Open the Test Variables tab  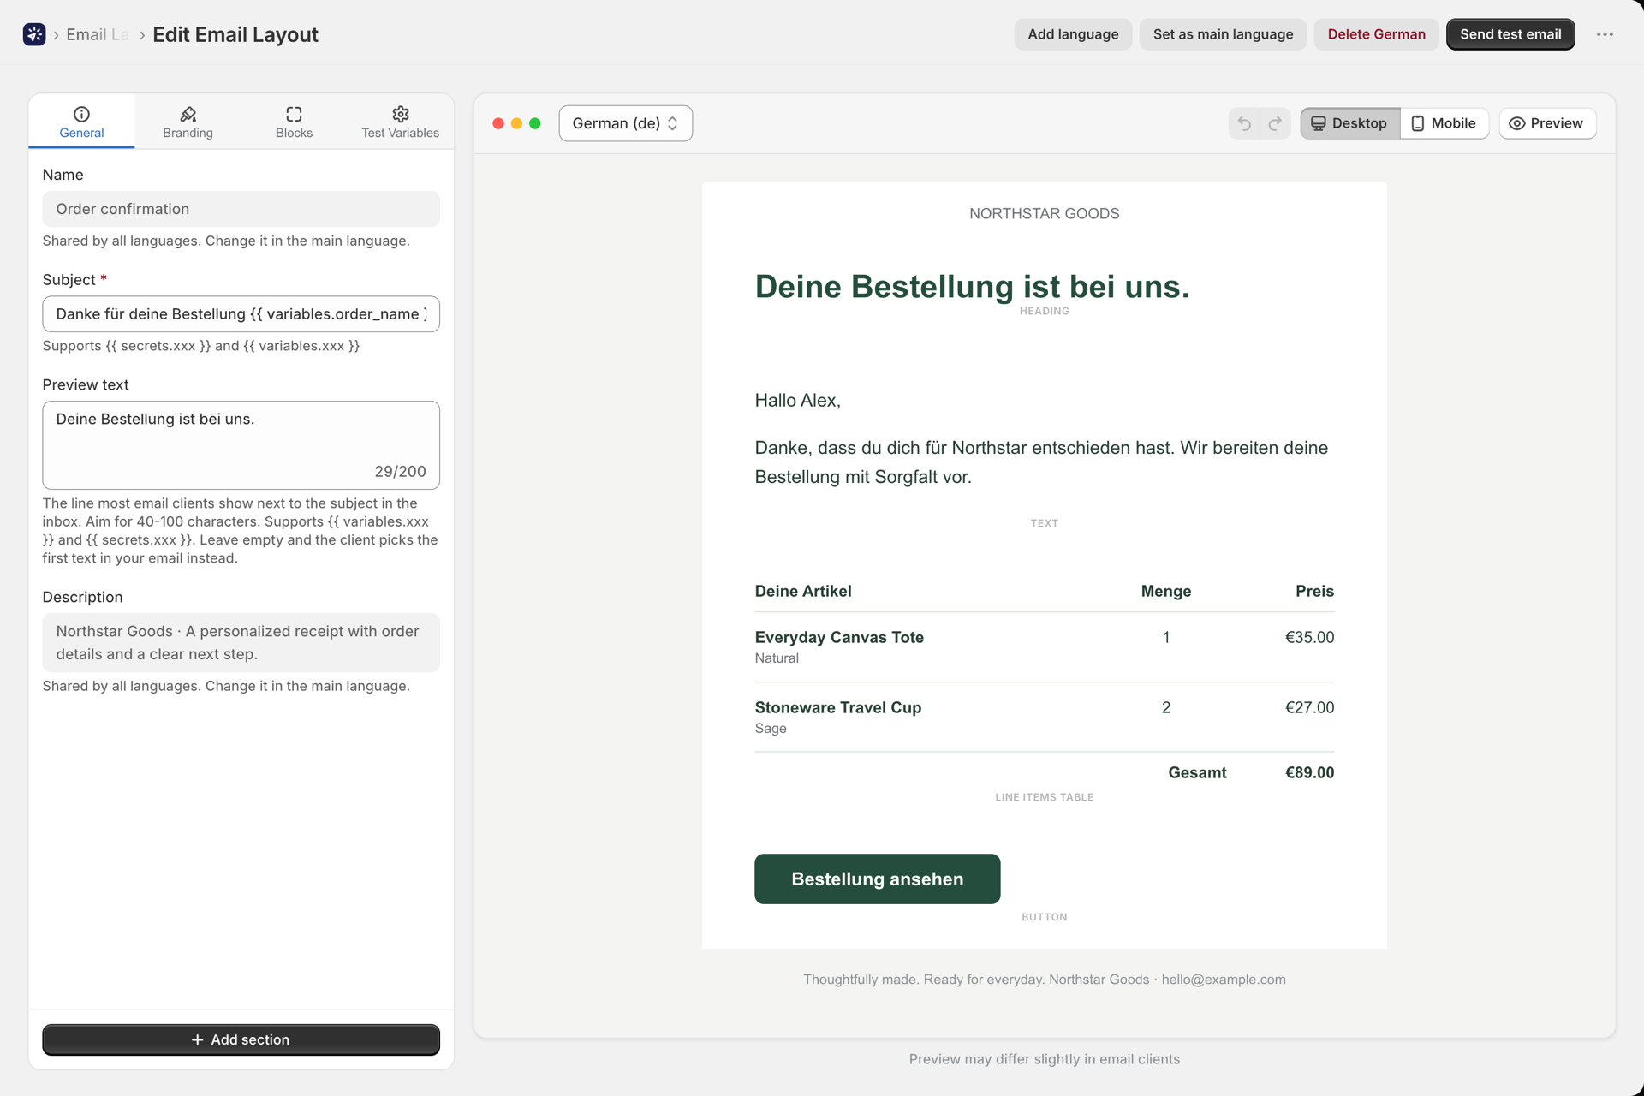click(x=400, y=122)
